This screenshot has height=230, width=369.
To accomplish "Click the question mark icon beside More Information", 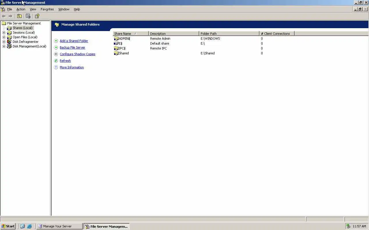I will 56,67.
